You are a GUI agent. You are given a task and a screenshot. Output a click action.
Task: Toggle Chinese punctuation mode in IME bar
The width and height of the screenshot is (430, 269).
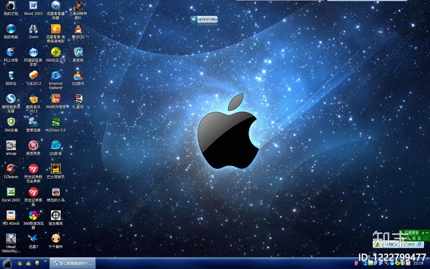(427, 233)
